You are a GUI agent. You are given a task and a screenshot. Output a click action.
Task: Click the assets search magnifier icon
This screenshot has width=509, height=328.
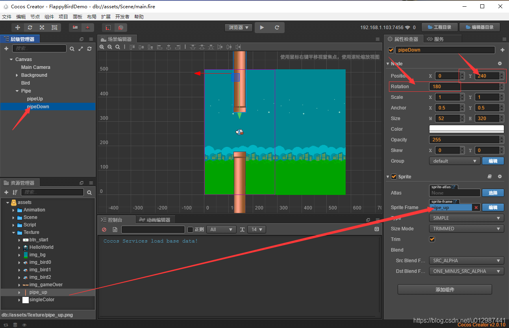pos(89,193)
